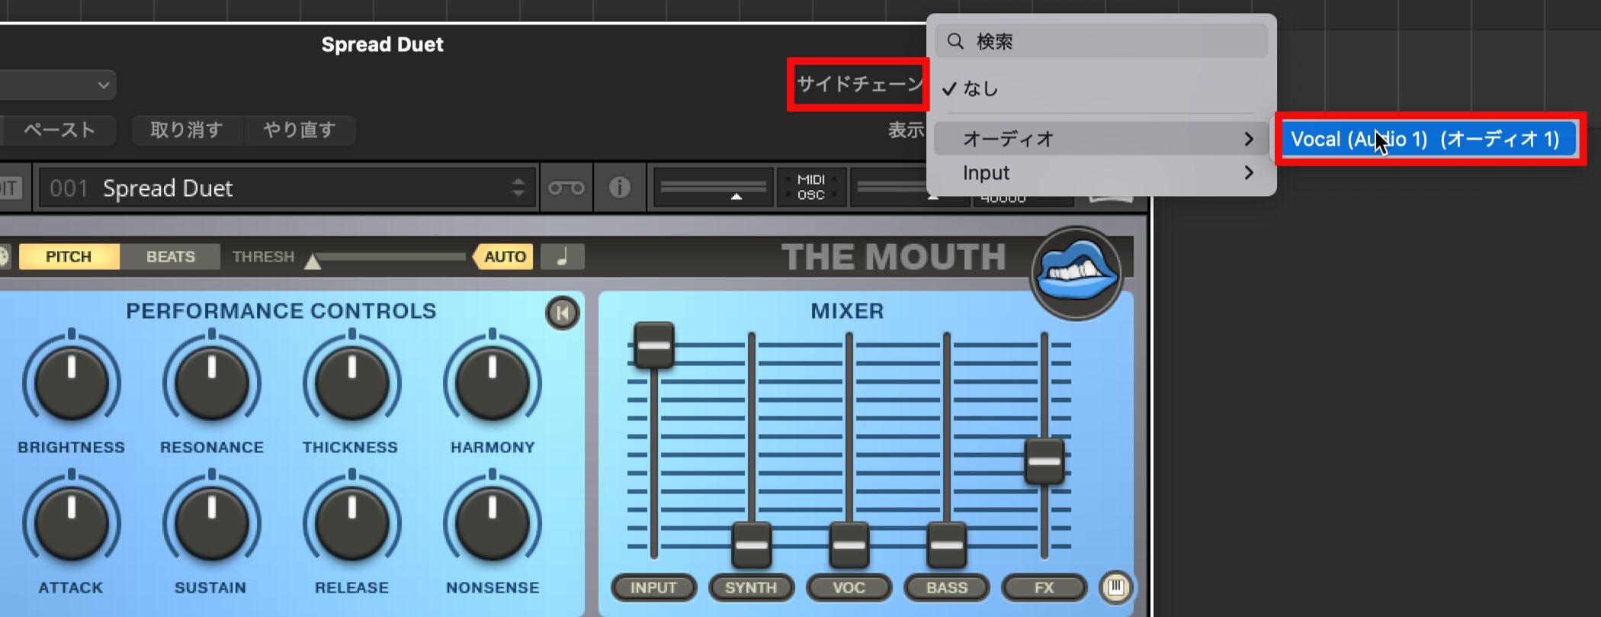
Task: Click the RESONANCE knob
Action: pos(212,382)
